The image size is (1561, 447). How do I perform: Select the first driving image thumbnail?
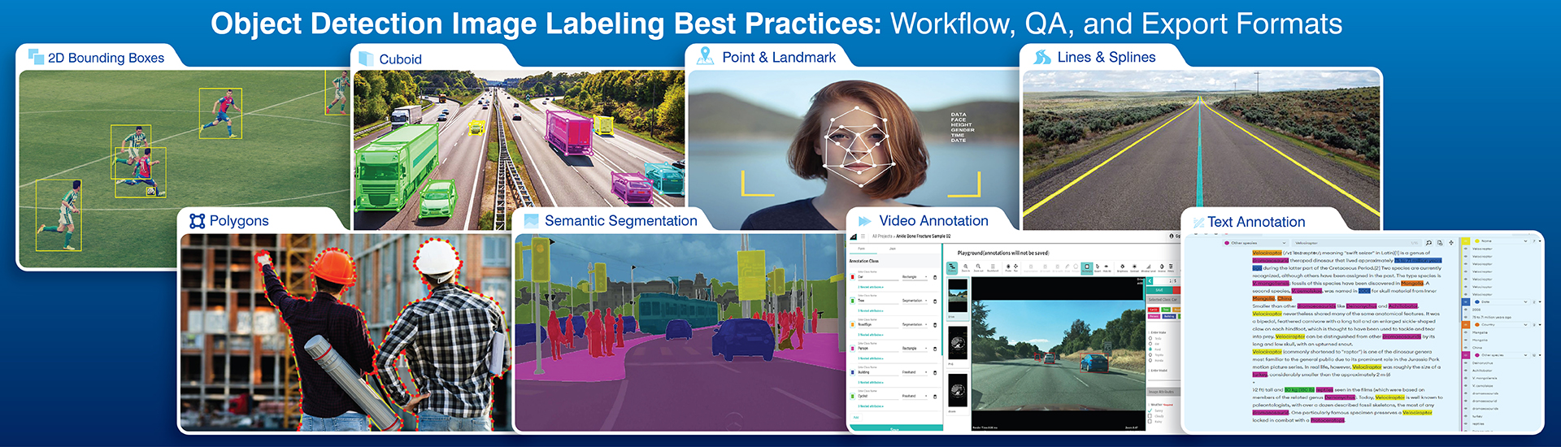[x=959, y=295]
